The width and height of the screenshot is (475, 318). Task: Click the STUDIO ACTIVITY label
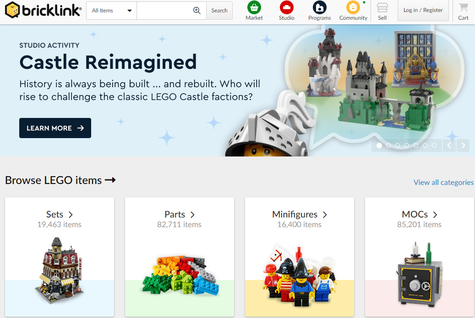coord(49,45)
